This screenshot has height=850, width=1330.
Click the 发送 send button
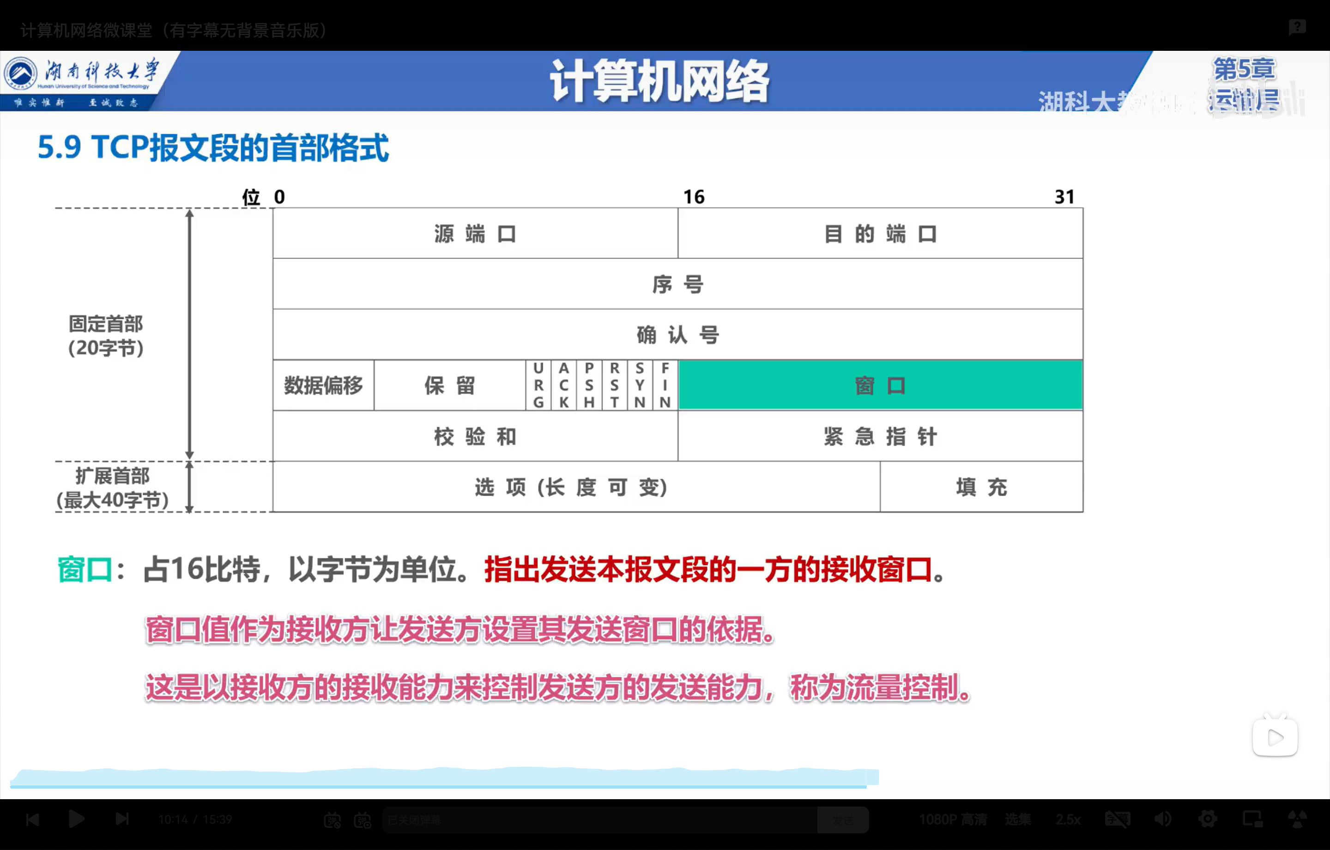pyautogui.click(x=843, y=820)
